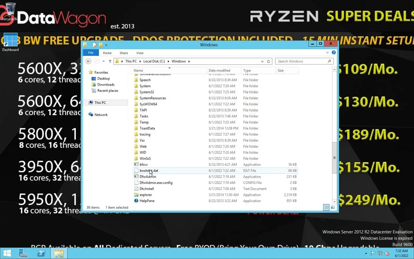This screenshot has width=414, height=259.
Task: Switch to the Share ribbon tab
Action: (124, 53)
